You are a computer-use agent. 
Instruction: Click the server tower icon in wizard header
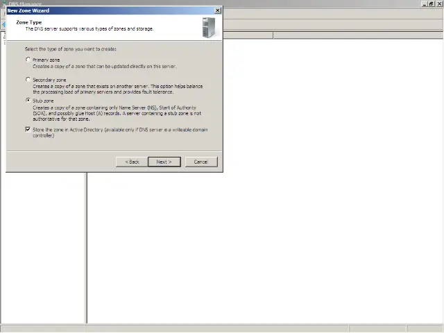click(209, 28)
